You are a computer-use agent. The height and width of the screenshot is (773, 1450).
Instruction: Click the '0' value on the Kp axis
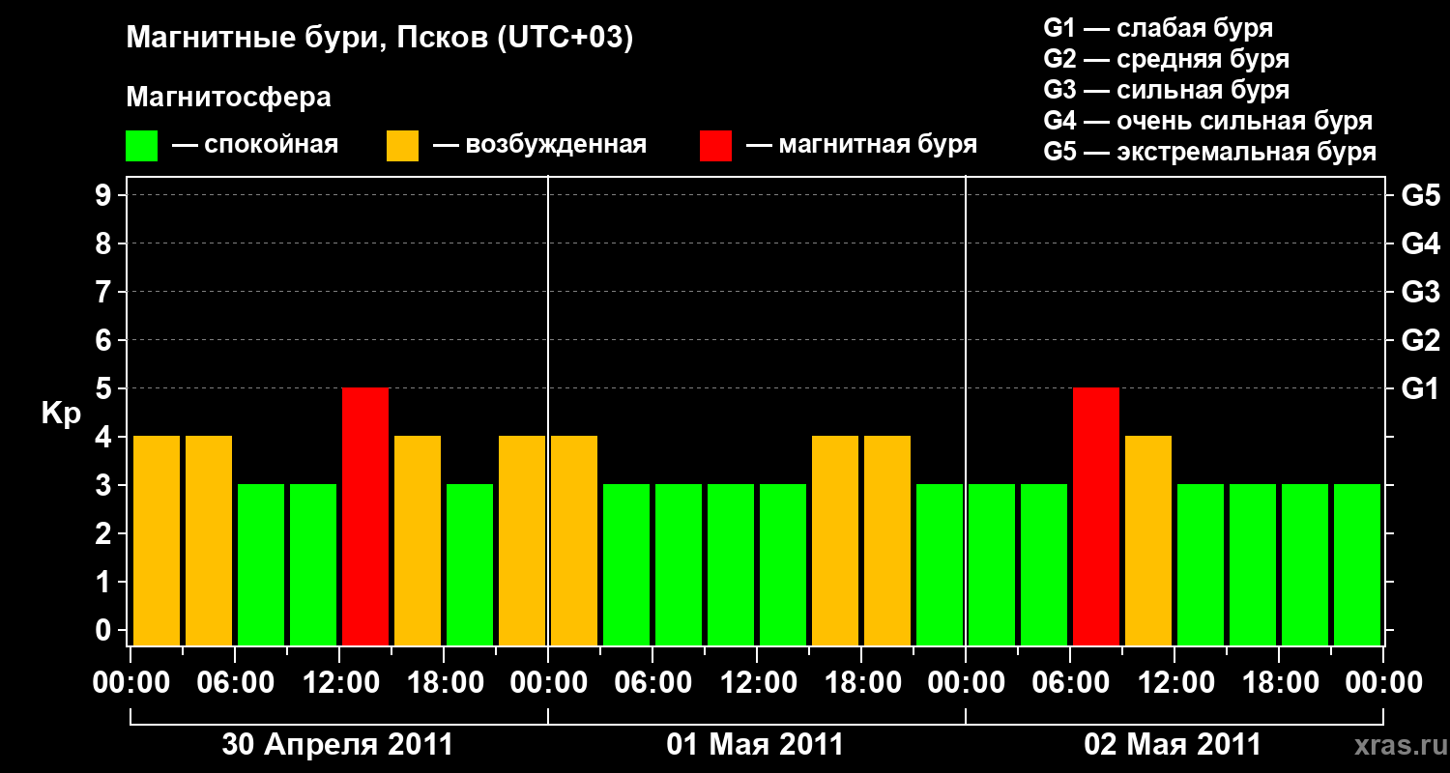pos(105,630)
